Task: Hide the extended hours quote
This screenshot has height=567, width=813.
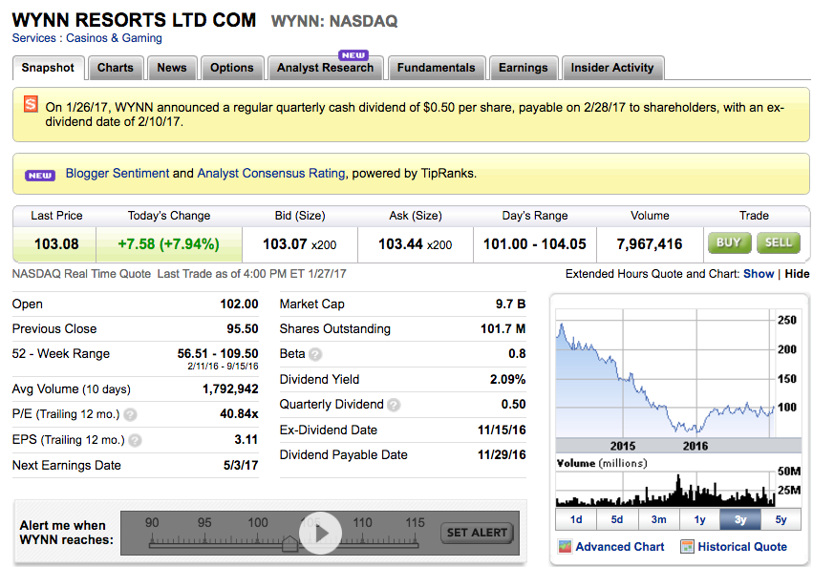Action: tap(797, 274)
